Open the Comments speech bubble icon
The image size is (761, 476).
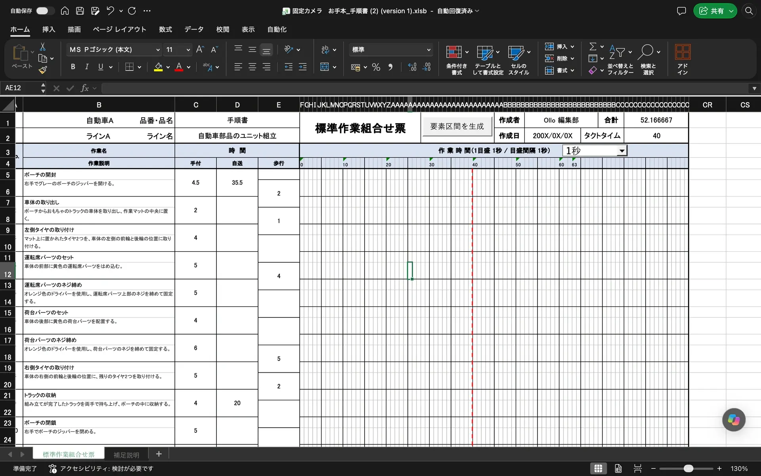[681, 11]
